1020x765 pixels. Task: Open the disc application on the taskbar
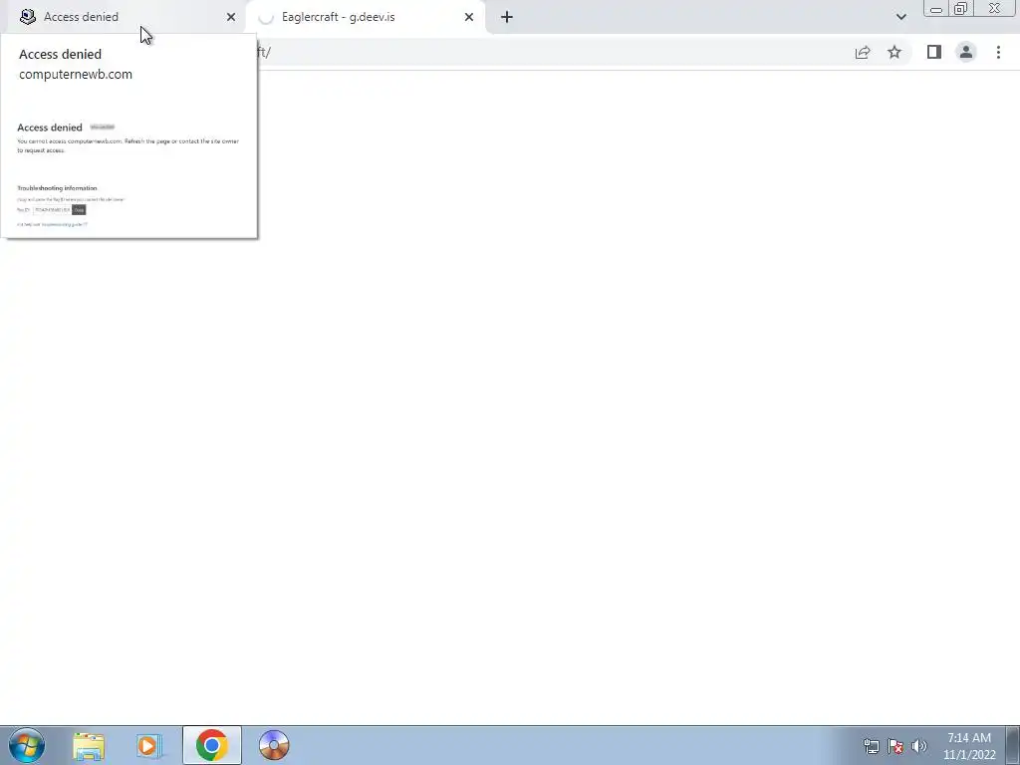273,745
